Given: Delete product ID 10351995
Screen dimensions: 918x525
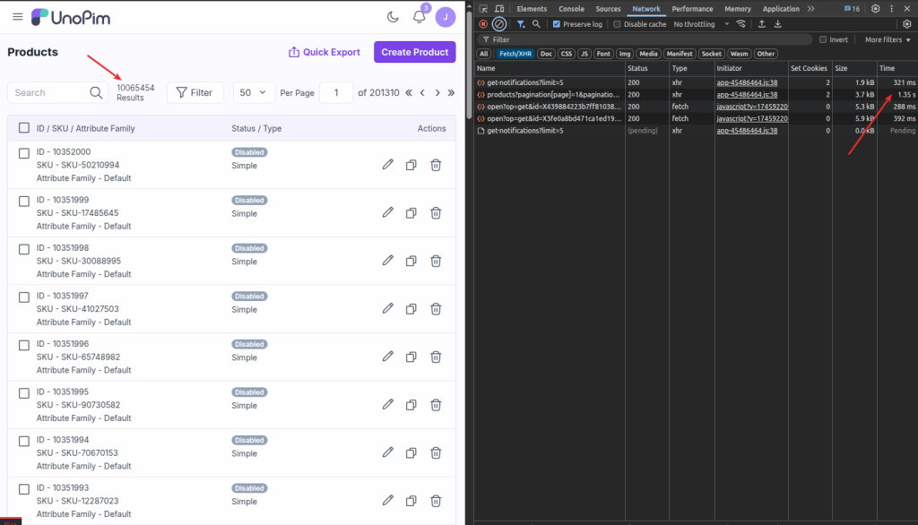Looking at the screenshot, I should (x=436, y=405).
